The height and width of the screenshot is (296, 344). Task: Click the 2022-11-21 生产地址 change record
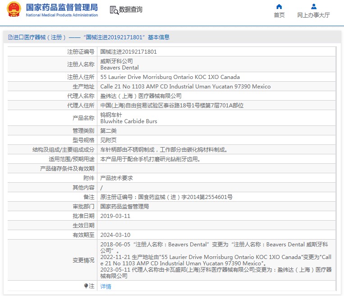point(216,260)
